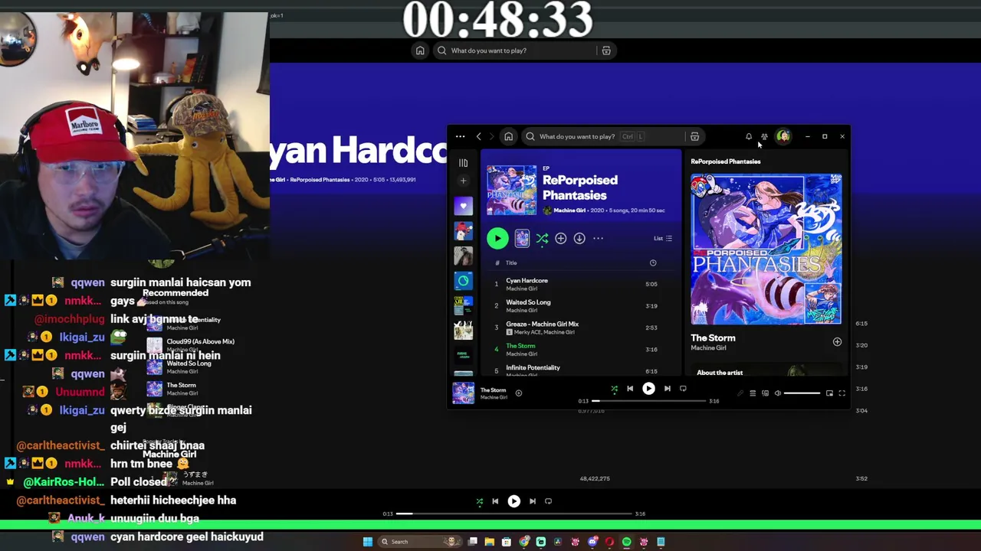
Task: Open Browse icon beside the small window's search box
Action: coord(694,137)
